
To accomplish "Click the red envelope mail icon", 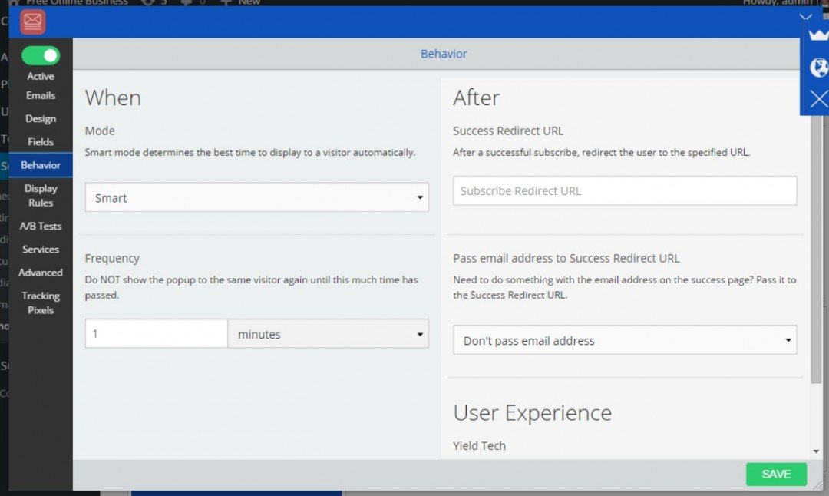I will (32, 21).
